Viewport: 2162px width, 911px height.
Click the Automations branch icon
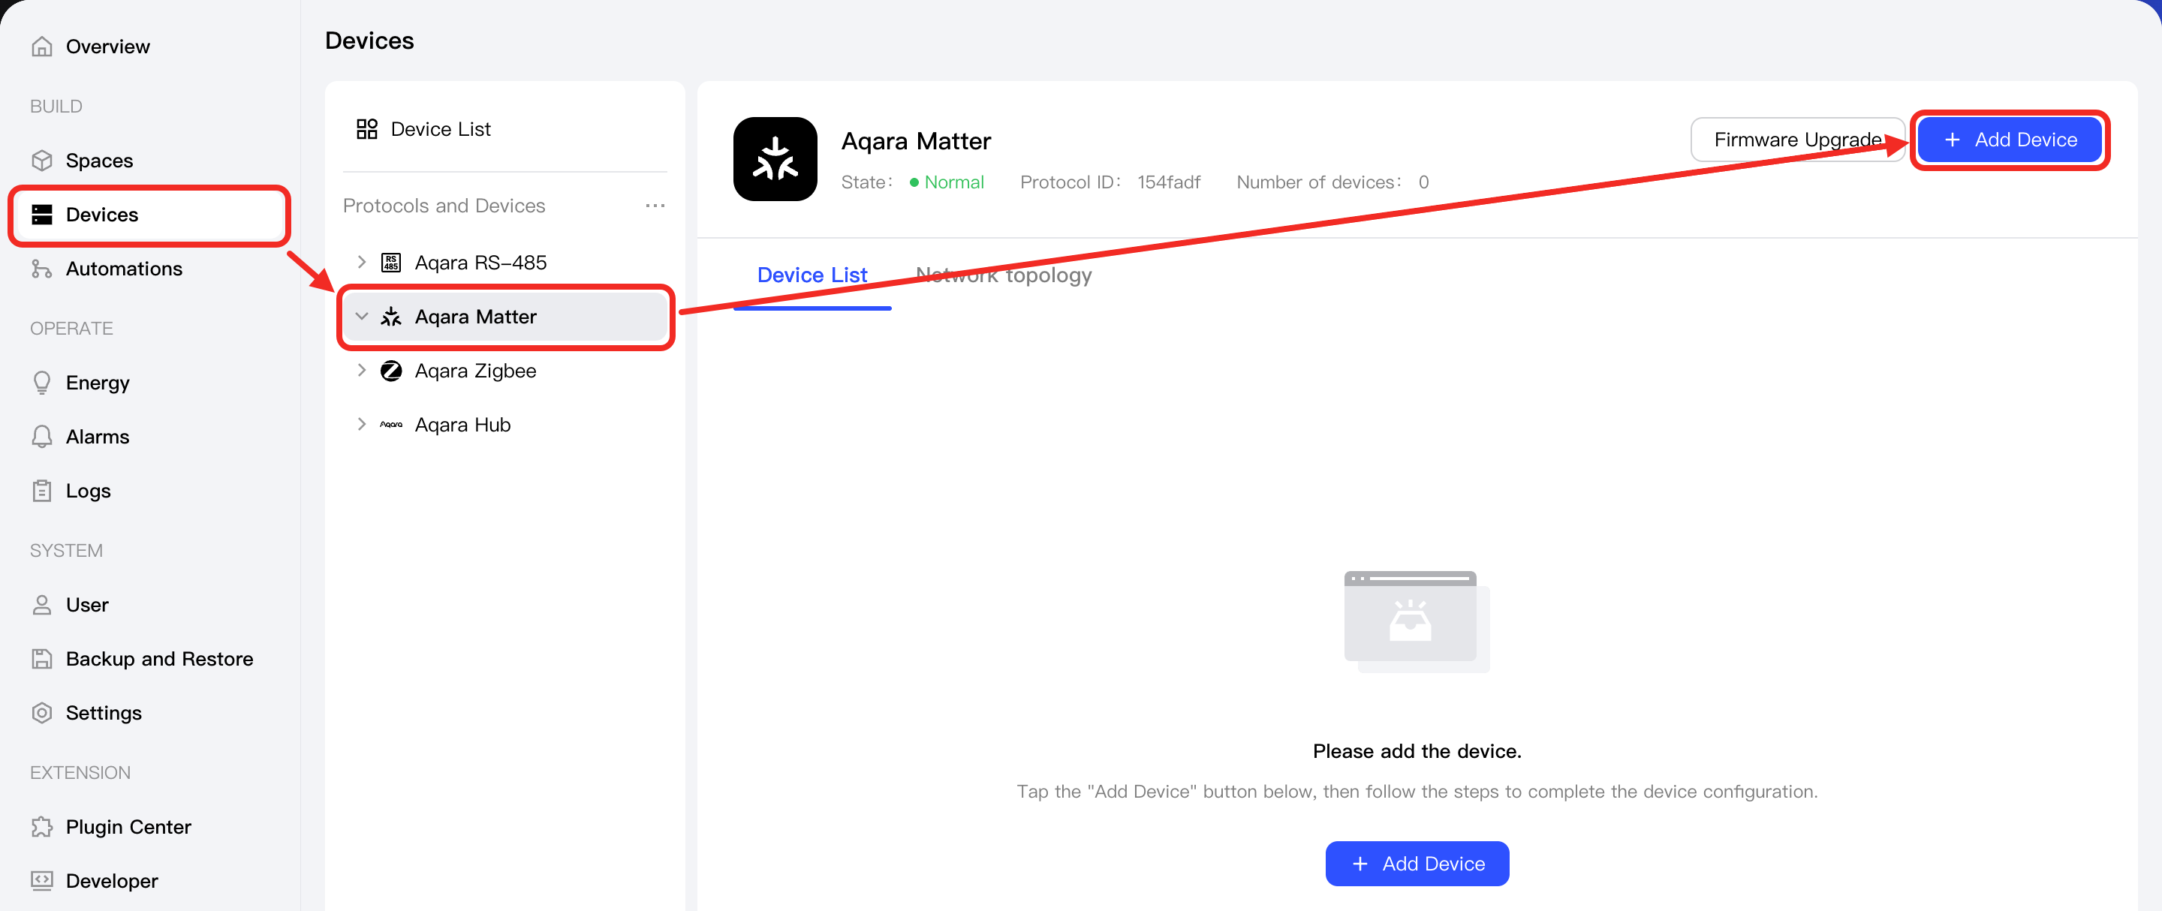(x=41, y=269)
